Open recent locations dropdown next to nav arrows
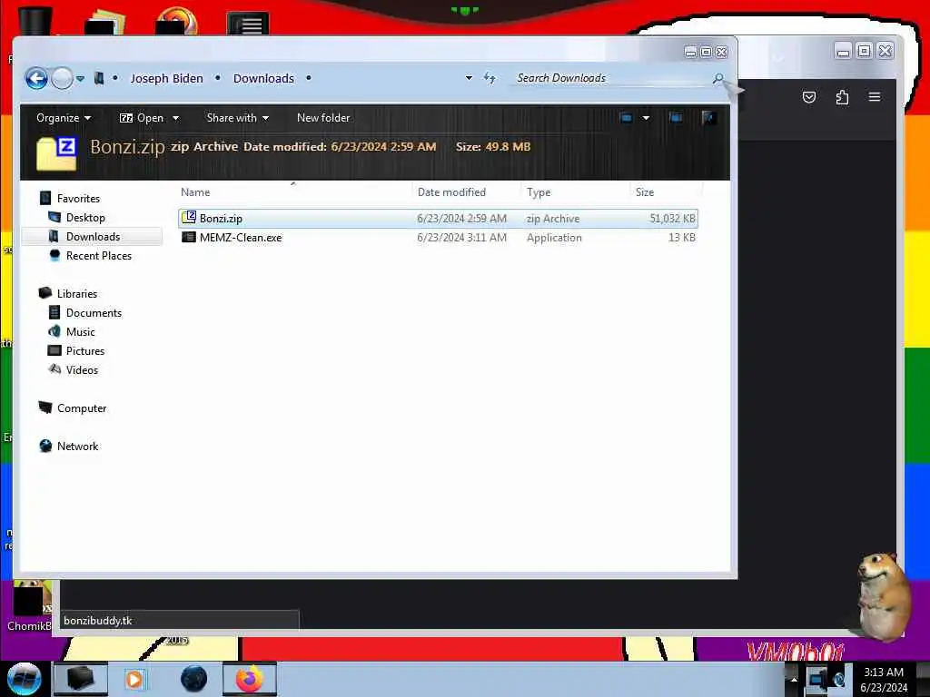 [x=80, y=78]
